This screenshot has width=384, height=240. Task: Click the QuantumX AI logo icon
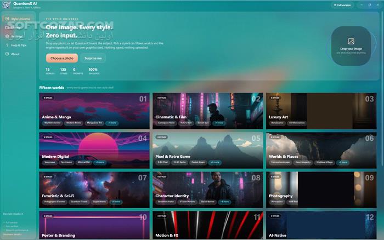tap(7, 4)
